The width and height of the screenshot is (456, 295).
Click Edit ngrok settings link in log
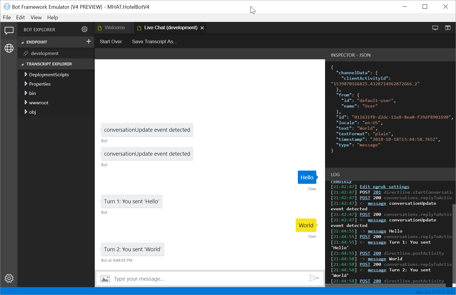[384, 187]
